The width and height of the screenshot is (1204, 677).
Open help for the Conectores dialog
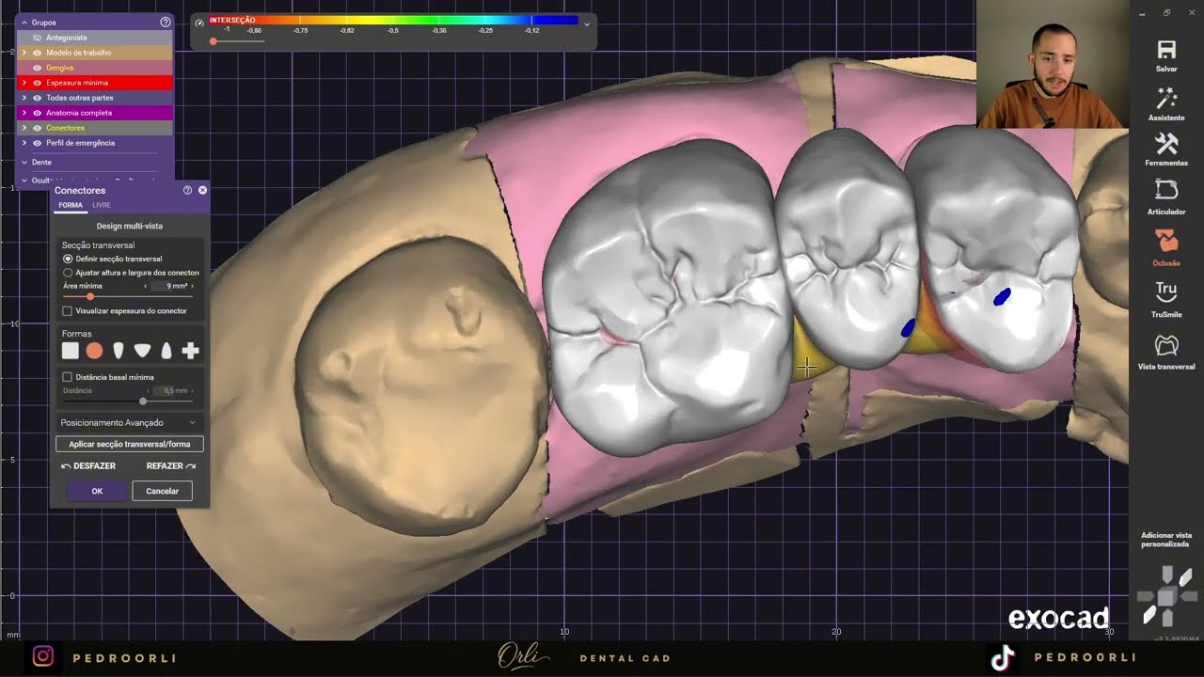(x=187, y=190)
